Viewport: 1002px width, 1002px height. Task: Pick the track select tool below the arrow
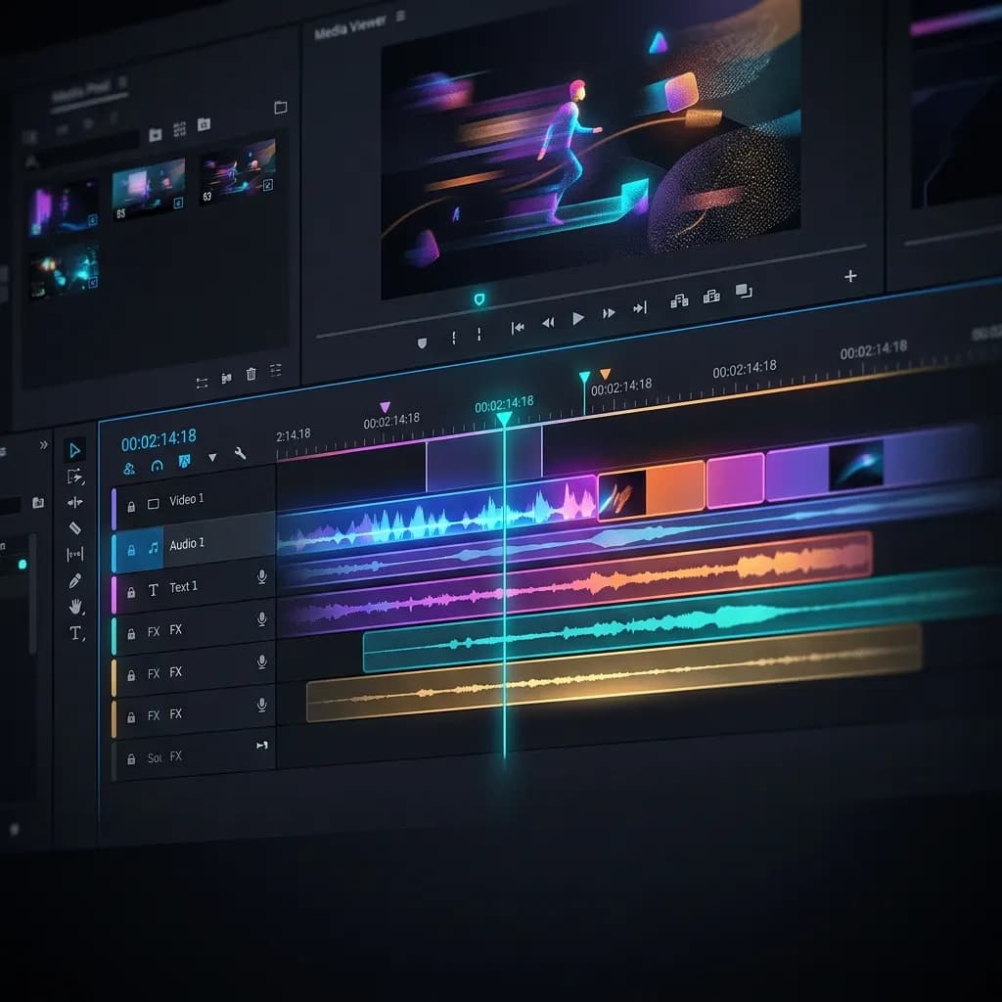pos(75,477)
